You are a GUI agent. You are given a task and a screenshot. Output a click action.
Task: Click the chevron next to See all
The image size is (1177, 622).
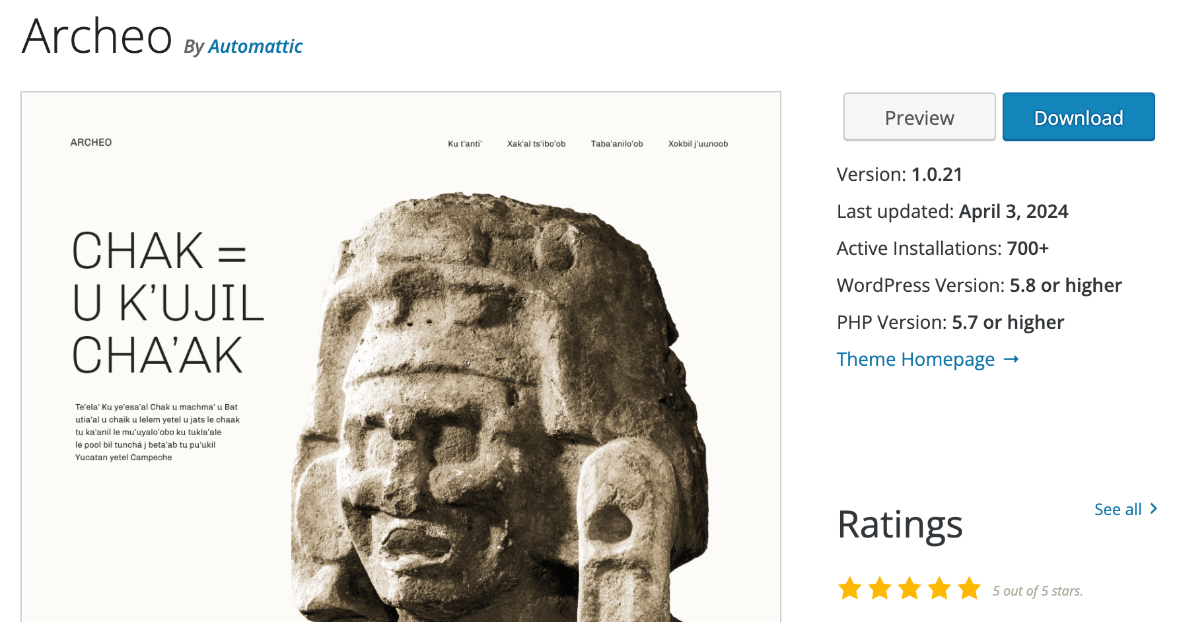[x=1154, y=508]
